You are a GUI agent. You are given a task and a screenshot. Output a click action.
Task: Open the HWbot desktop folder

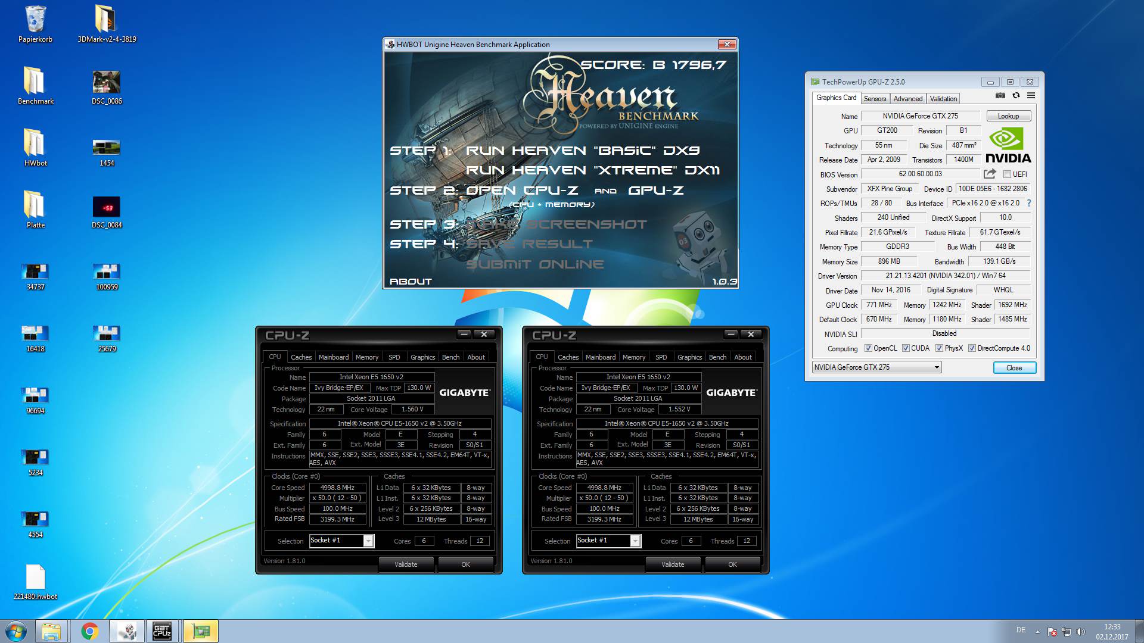[35, 148]
